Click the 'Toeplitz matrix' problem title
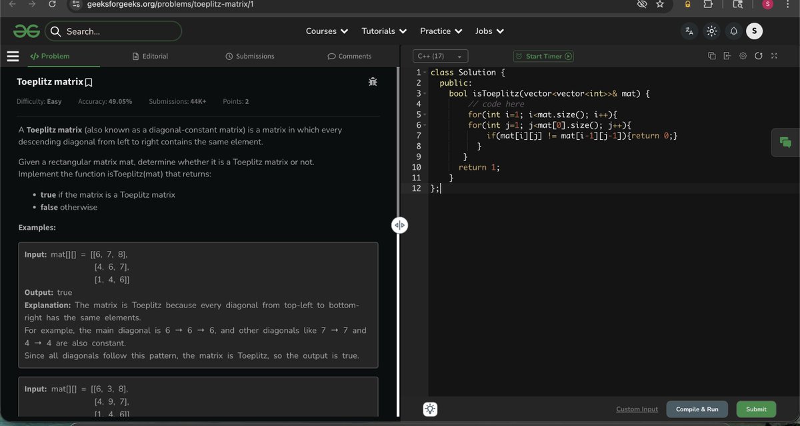The width and height of the screenshot is (800, 426). tap(50, 82)
